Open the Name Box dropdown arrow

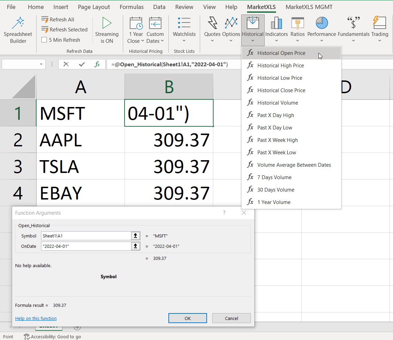(x=41, y=64)
